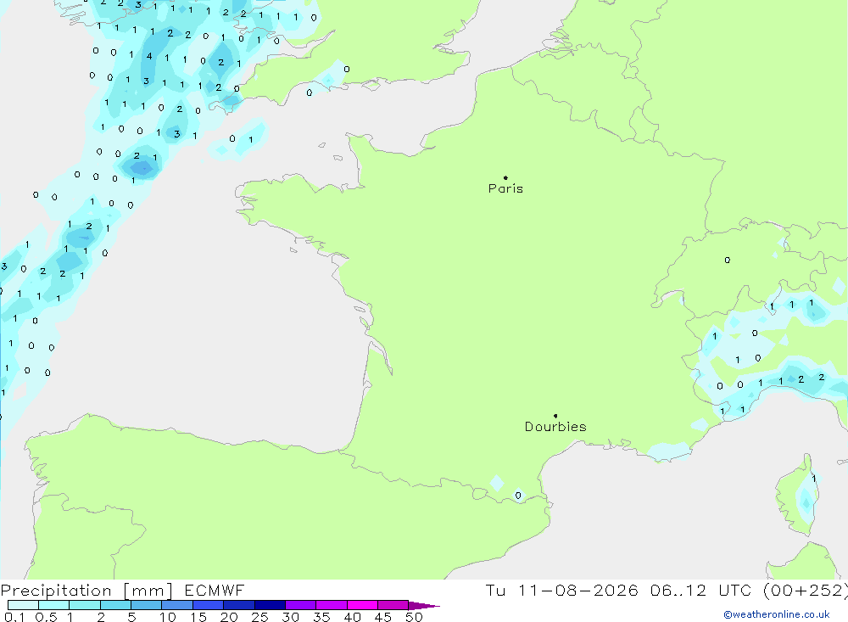This screenshot has height=622, width=848.
Task: Click the '45' legend scale label
Action: point(383,617)
